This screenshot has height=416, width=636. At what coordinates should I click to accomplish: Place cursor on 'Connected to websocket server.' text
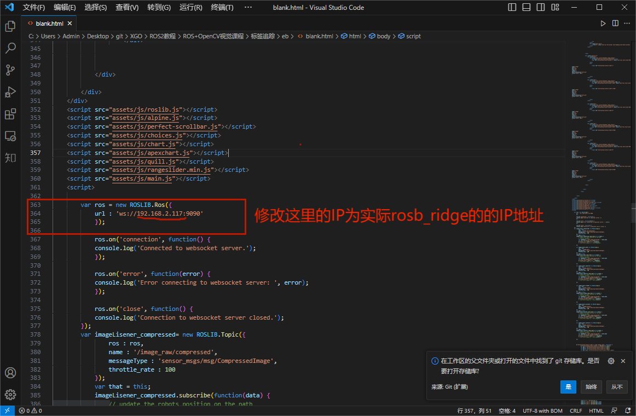tap(194, 248)
